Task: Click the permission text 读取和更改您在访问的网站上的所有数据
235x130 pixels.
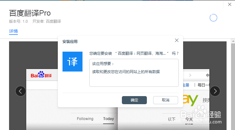Action: [126, 72]
